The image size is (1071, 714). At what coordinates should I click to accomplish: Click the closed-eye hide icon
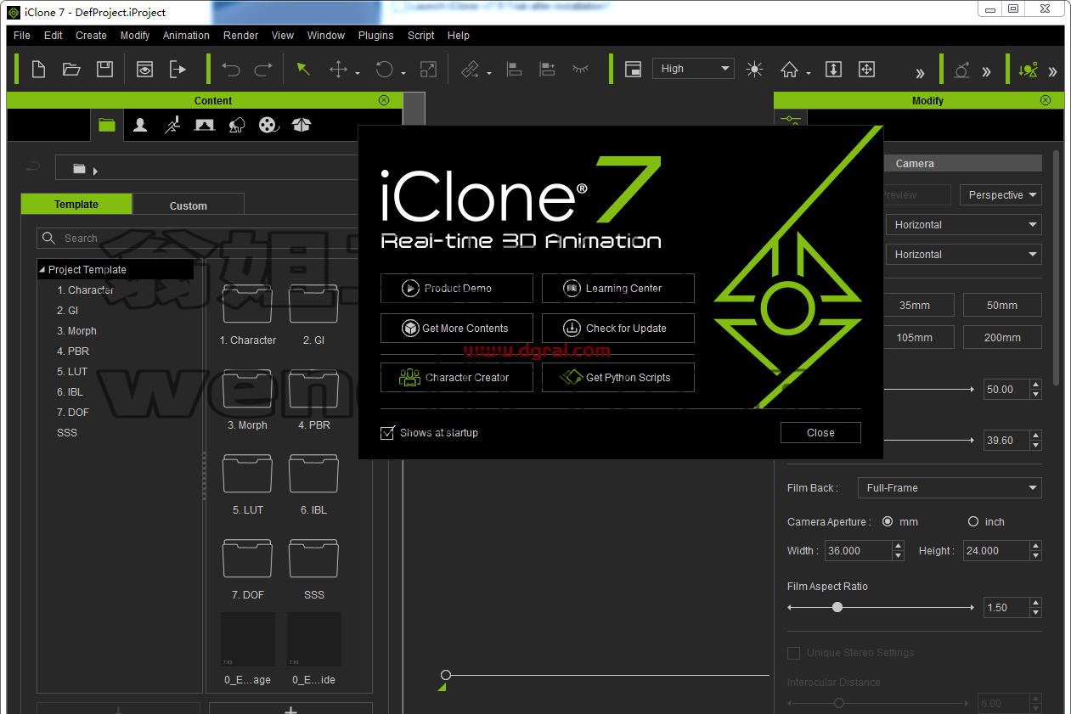(581, 70)
